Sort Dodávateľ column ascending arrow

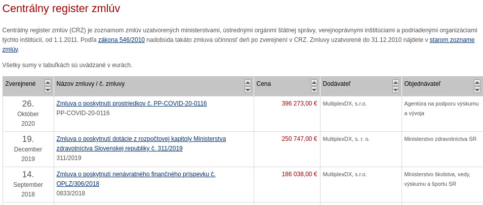click(395, 82)
